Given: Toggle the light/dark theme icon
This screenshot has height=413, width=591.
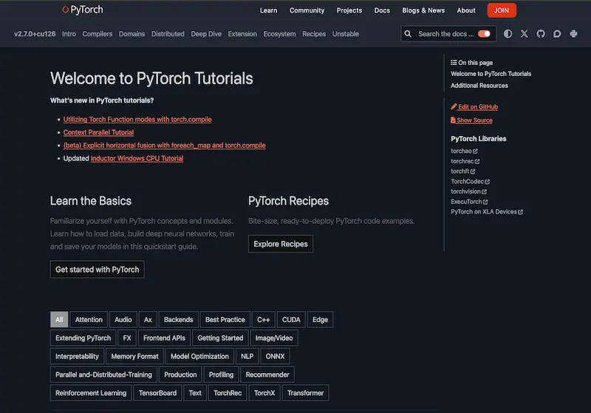Looking at the screenshot, I should [508, 34].
